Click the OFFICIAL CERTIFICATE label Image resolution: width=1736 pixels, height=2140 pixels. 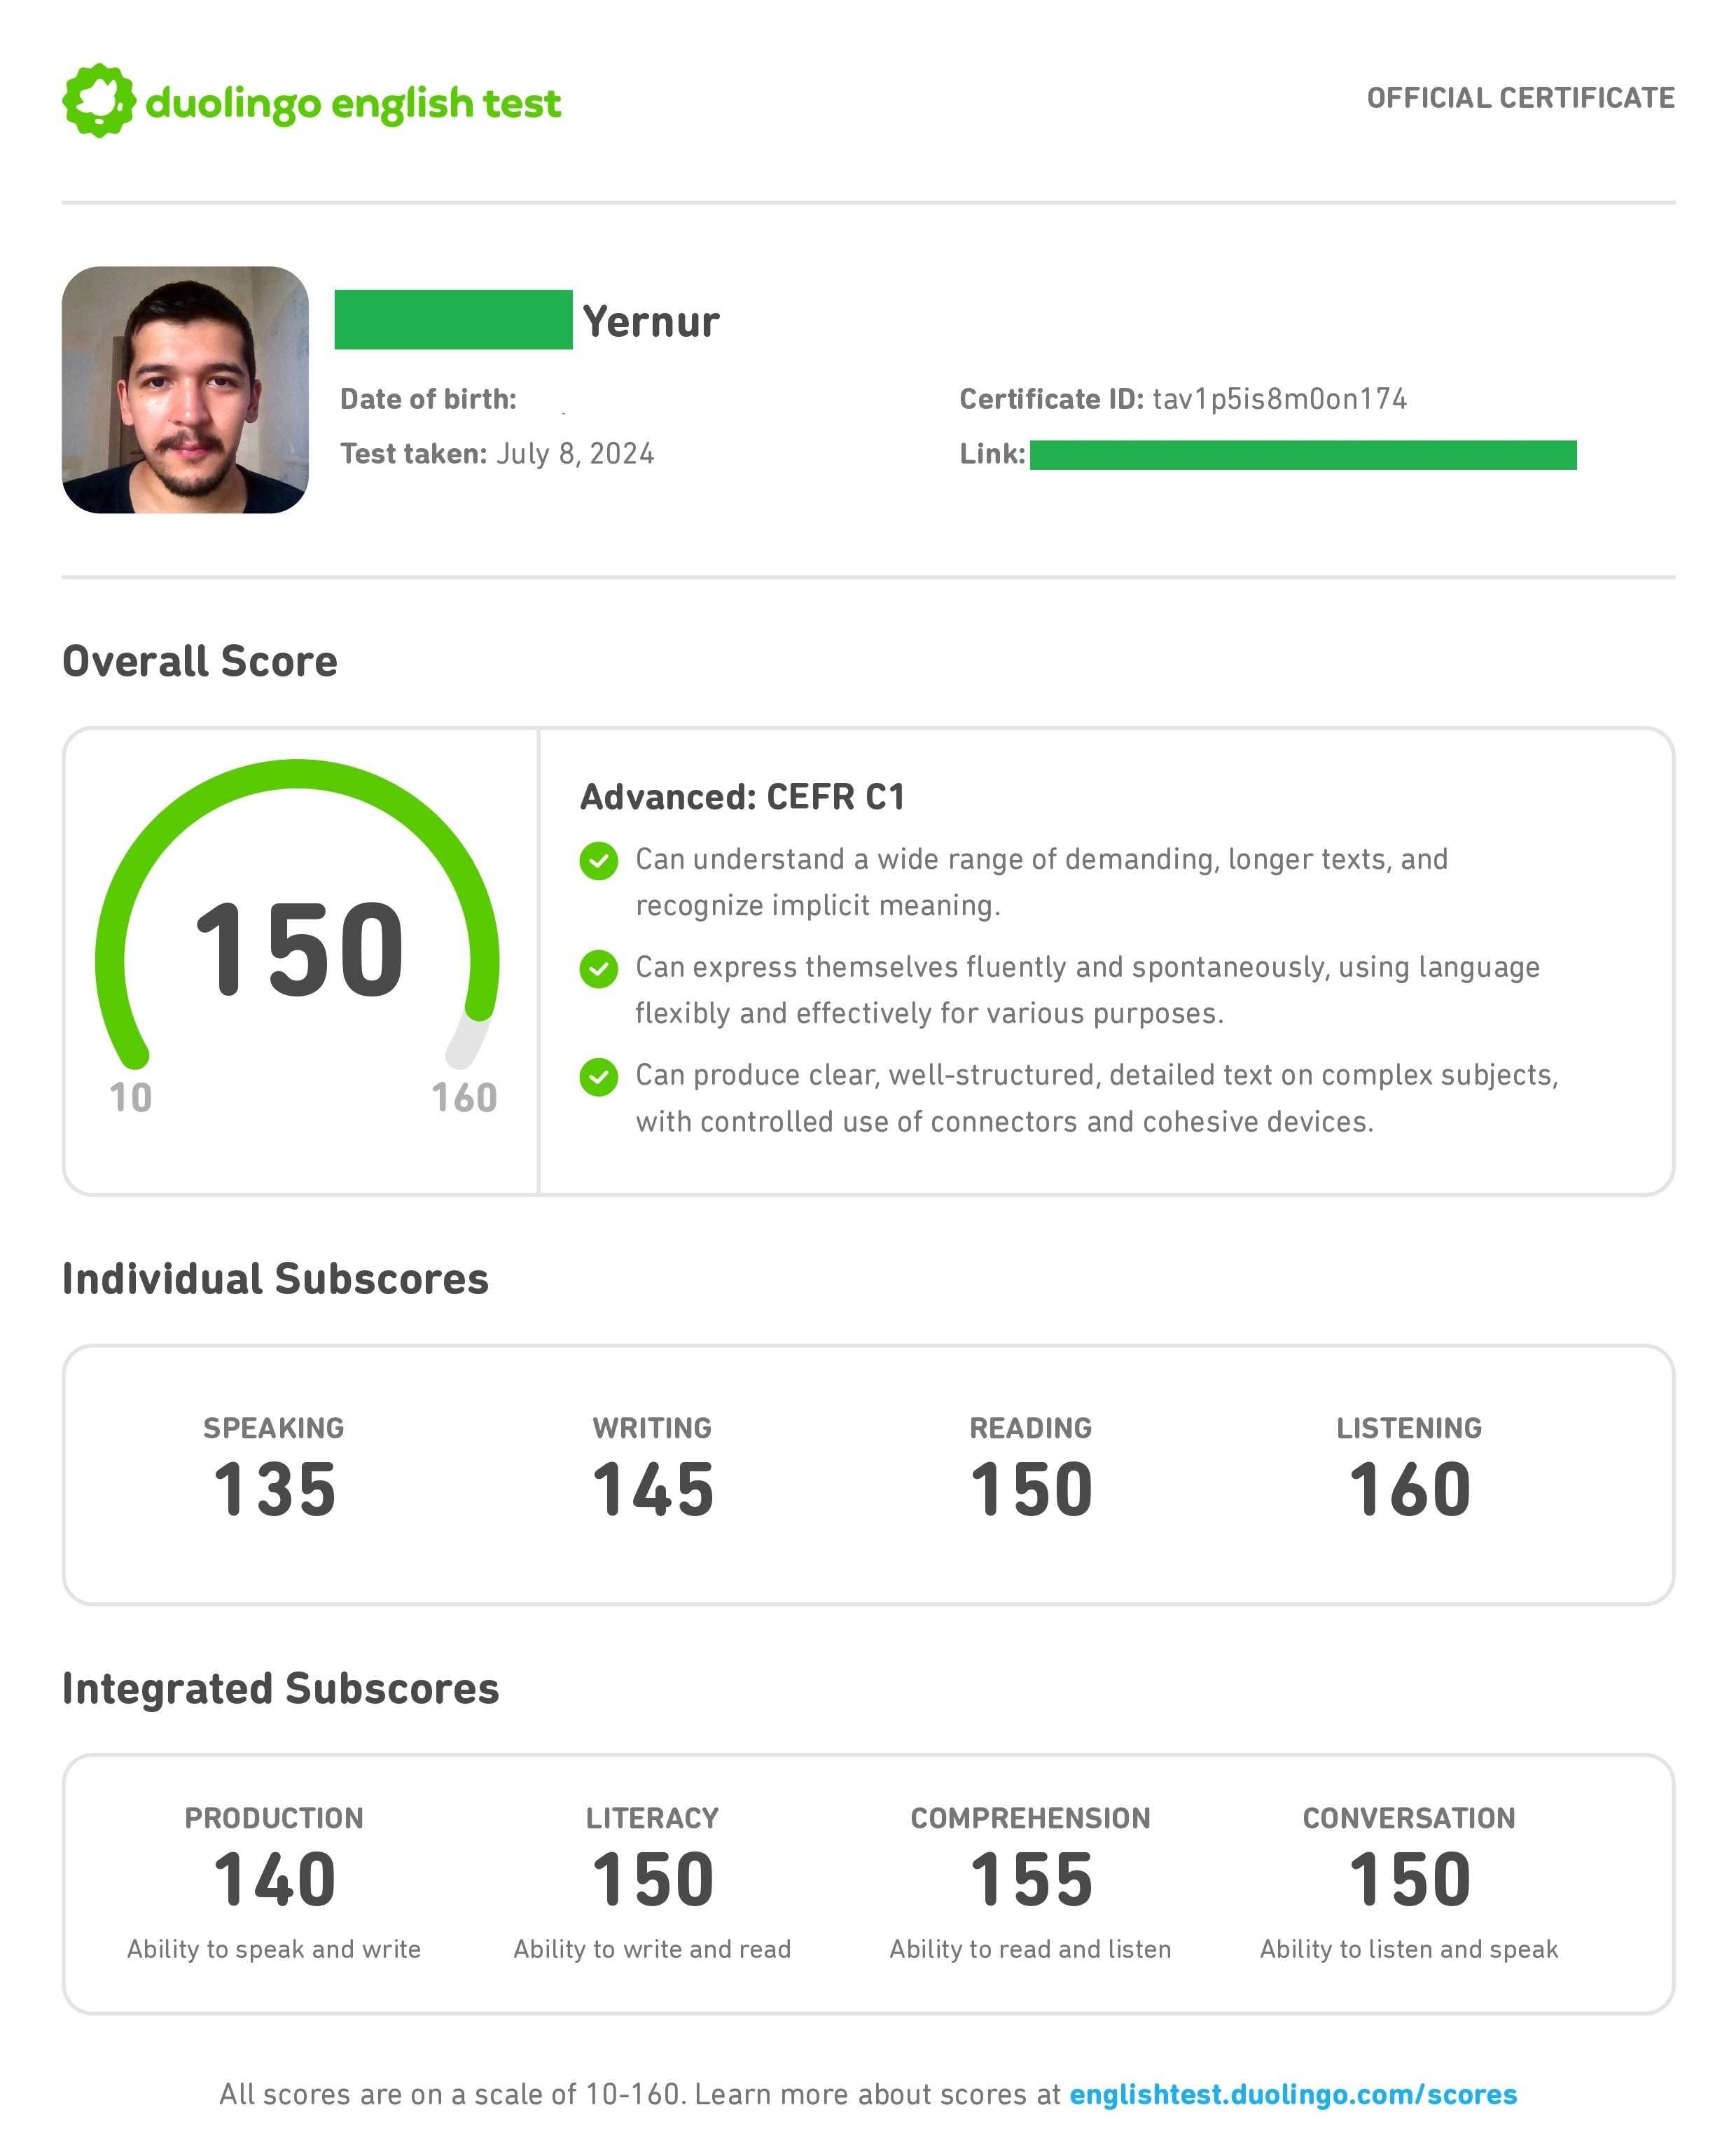(1520, 98)
